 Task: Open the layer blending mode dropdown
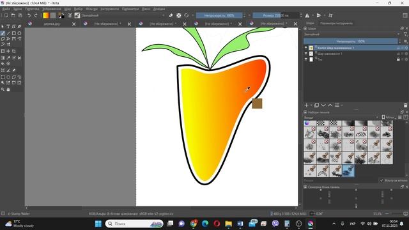[352, 34]
